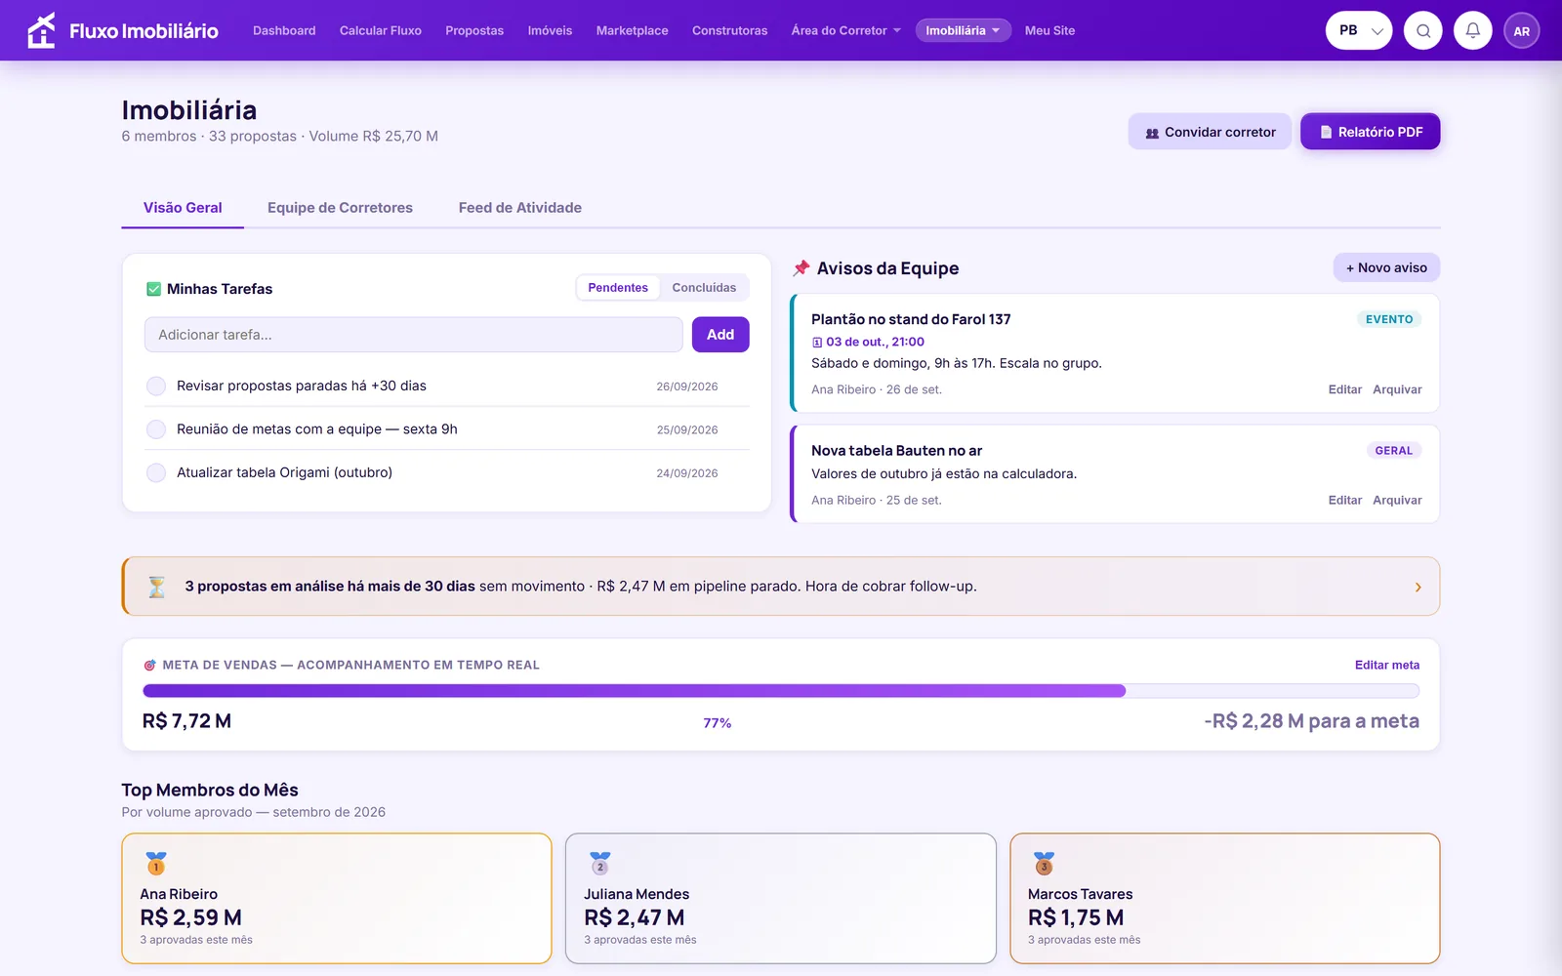Select the Visão Geral tab
This screenshot has width=1562, height=976.
click(183, 208)
